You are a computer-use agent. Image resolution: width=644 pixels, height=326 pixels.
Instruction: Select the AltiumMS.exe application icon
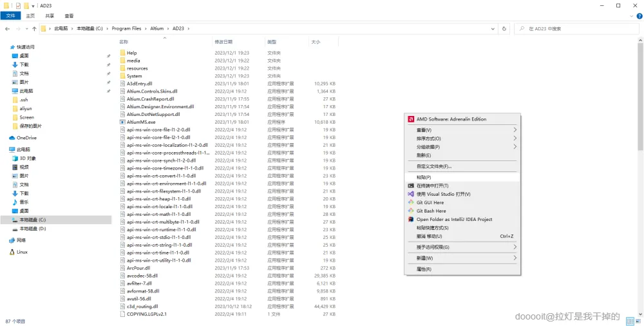122,122
